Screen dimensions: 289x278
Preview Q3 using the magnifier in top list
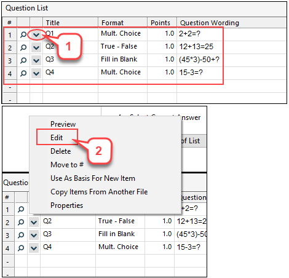(23, 60)
